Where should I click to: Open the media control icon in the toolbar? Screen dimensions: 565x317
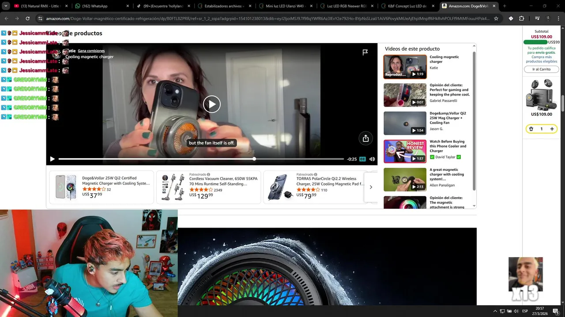point(537,18)
